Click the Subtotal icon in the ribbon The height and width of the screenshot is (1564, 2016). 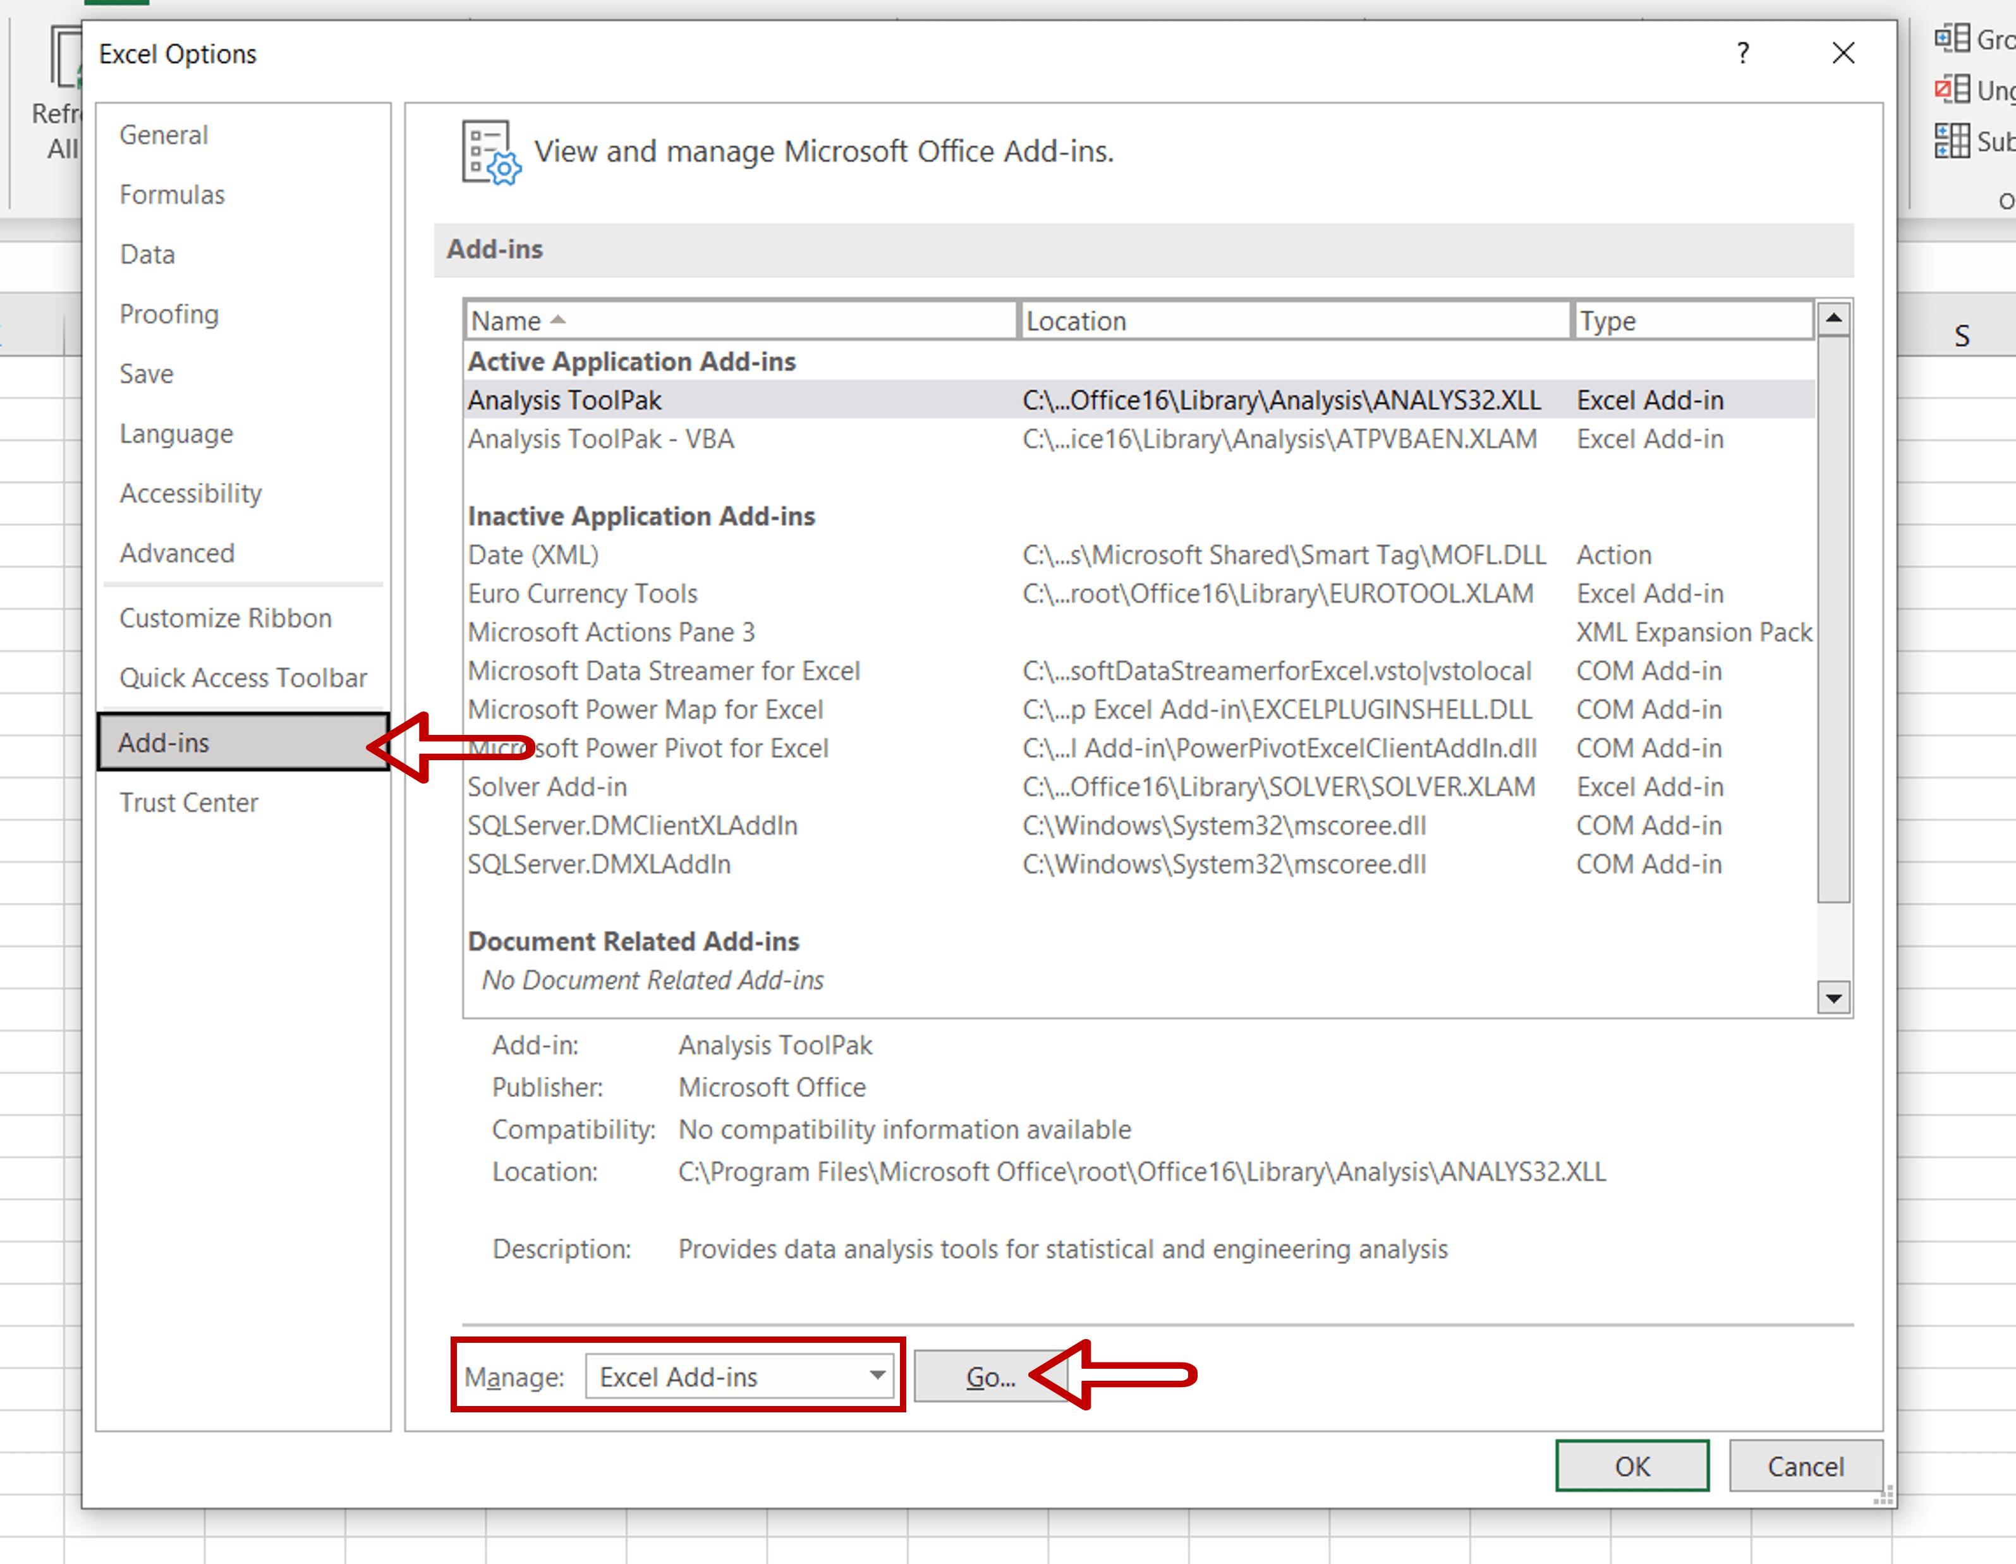coord(1953,140)
